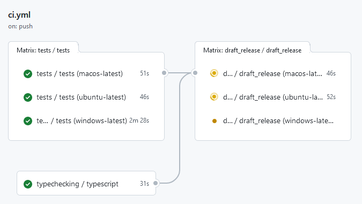Click green success icon for tests windows-latest

[28, 121]
